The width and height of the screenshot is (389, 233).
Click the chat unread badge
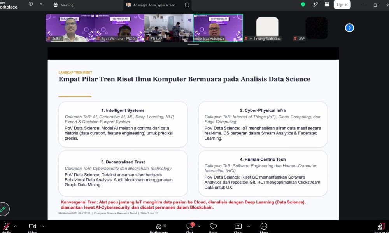(193, 224)
